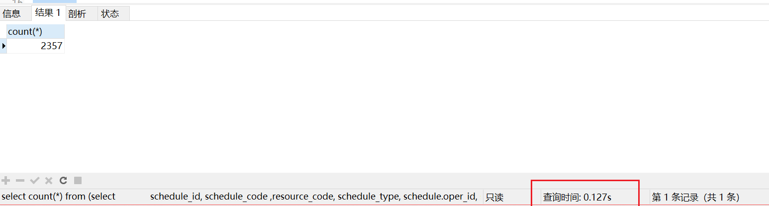The image size is (769, 206).
Task: Select the count(*) column header
Action: 35,32
